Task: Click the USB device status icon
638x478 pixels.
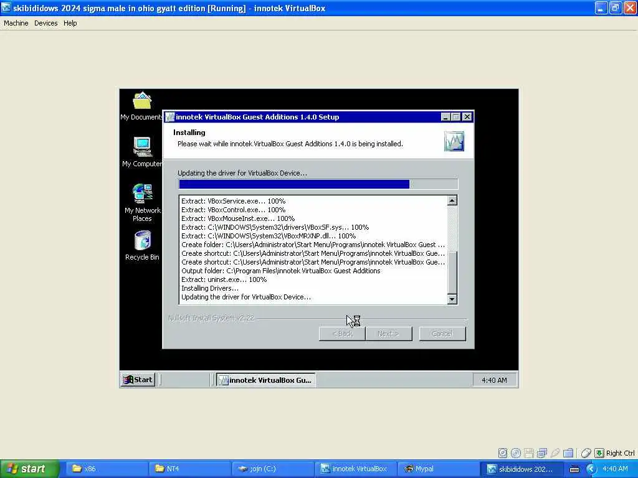Action: tap(555, 453)
